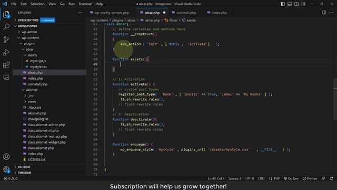The height and width of the screenshot is (190, 337).
Task: Switch to uninstall.php editor tab
Action: (186, 13)
